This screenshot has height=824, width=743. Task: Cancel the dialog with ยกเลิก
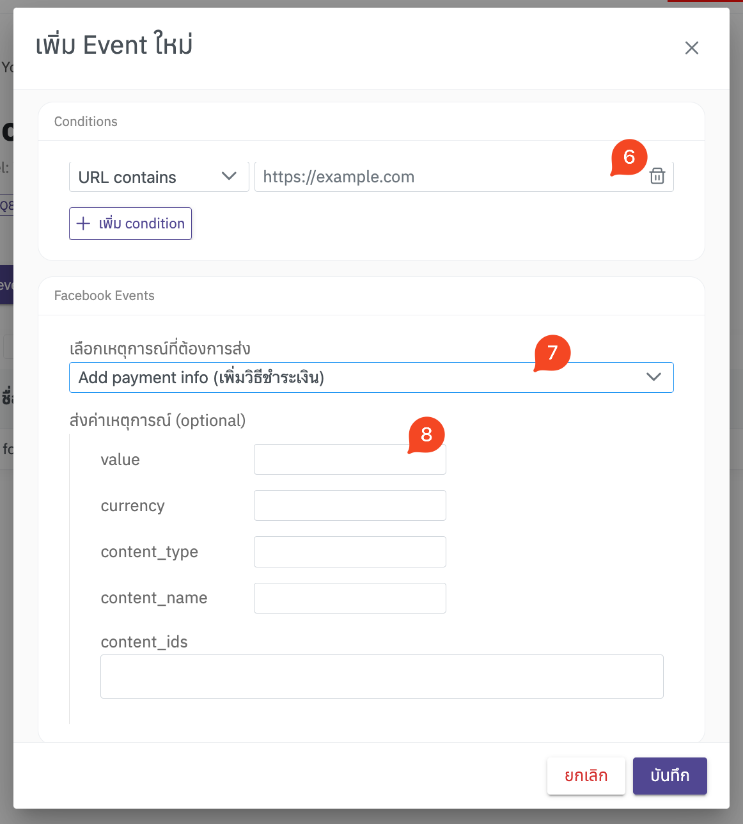point(586,775)
